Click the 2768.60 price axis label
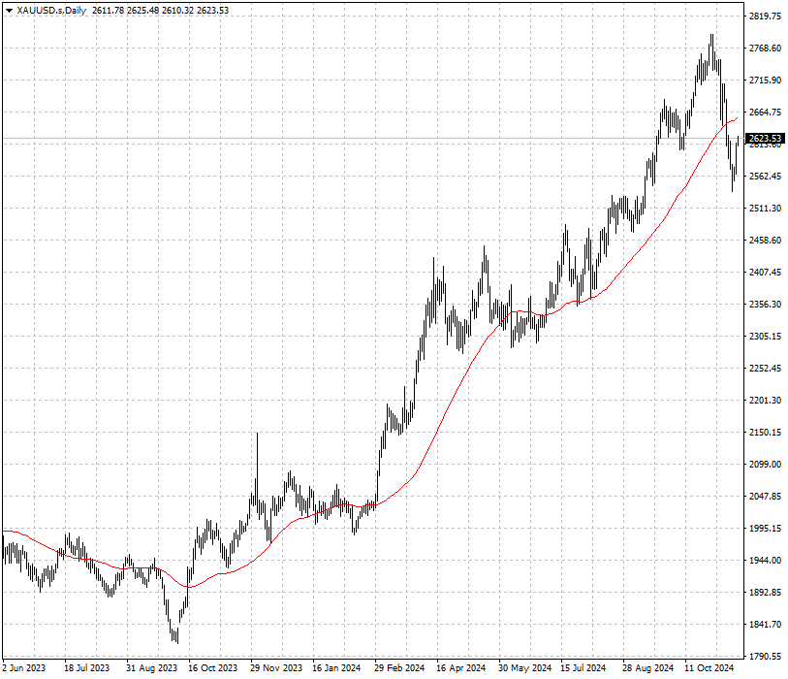The width and height of the screenshot is (788, 679). click(x=765, y=48)
